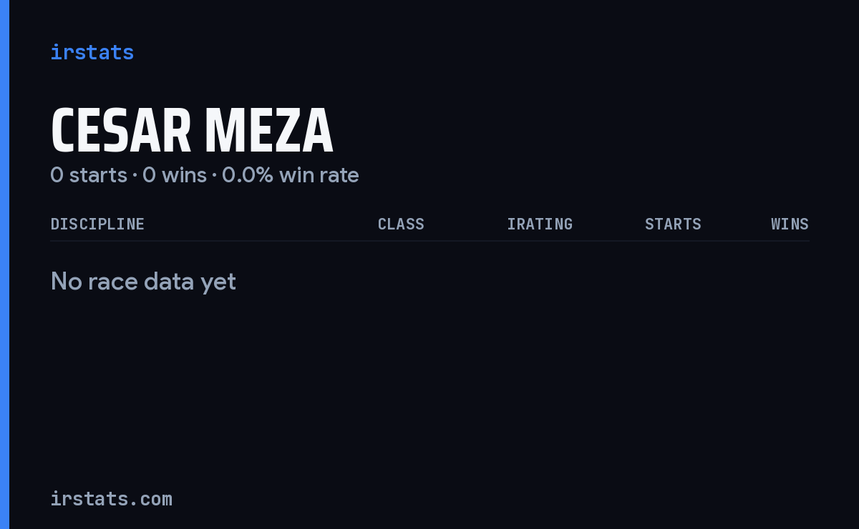Sort table by the IRATING column header
This screenshot has width=859, height=529.
pos(540,224)
